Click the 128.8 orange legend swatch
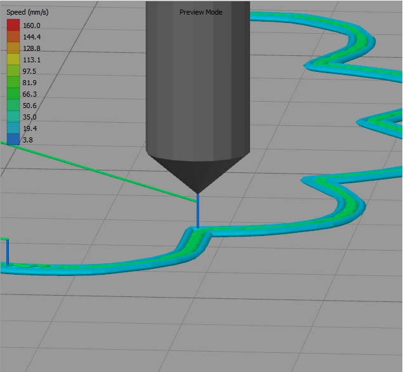Image resolution: width=403 pixels, height=372 pixels. click(x=13, y=48)
